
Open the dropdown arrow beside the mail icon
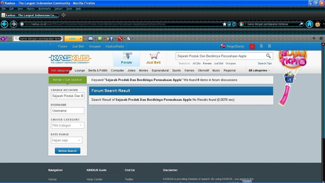coord(95,39)
